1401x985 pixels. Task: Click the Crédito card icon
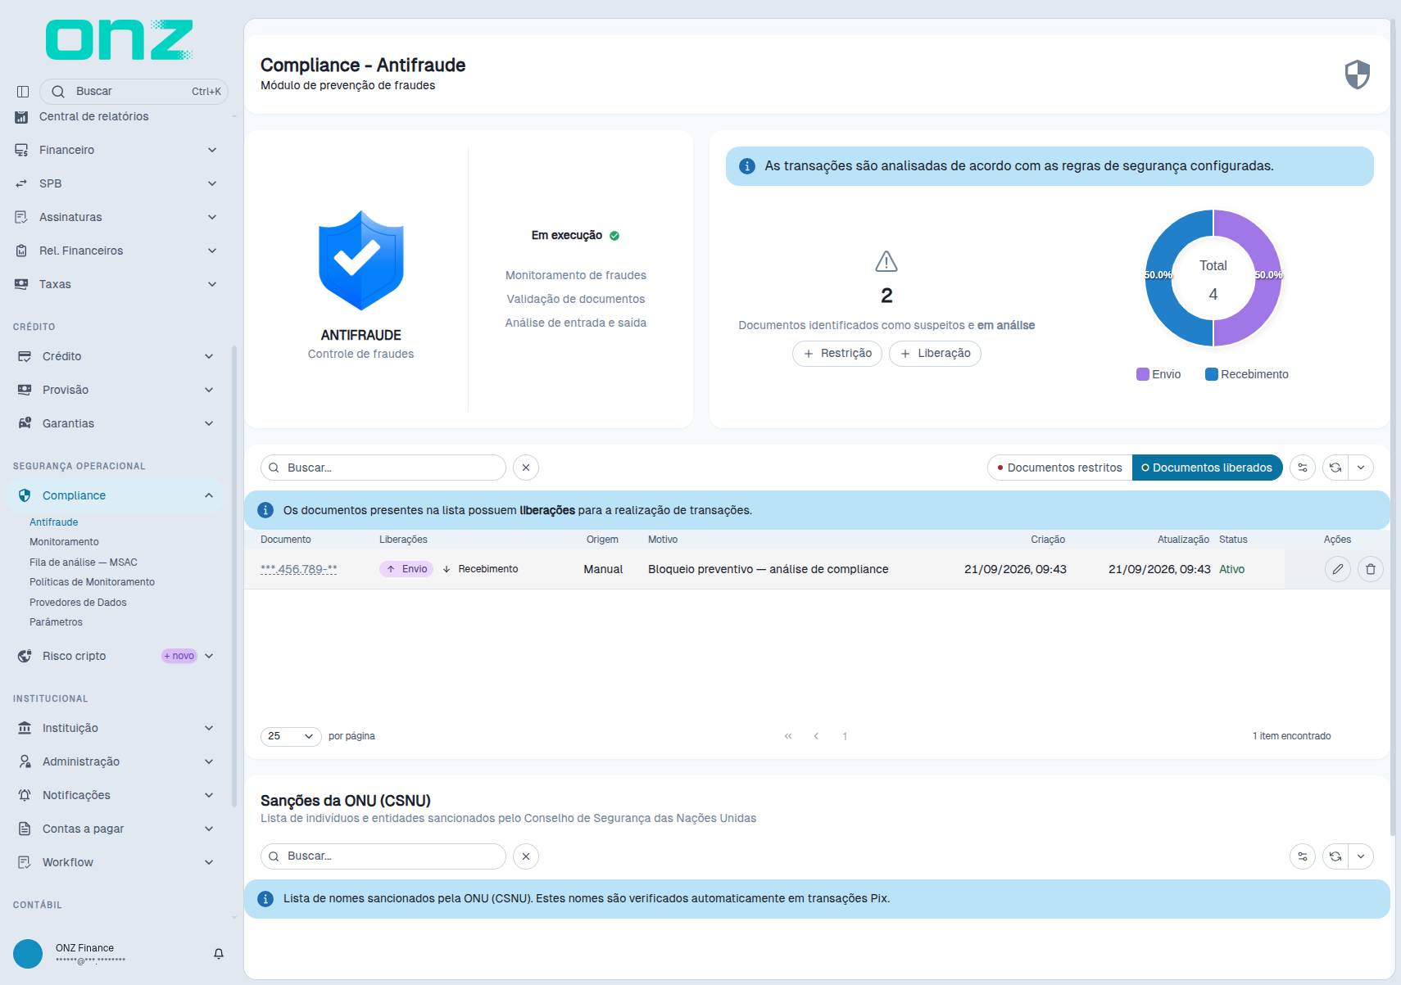pyautogui.click(x=25, y=356)
